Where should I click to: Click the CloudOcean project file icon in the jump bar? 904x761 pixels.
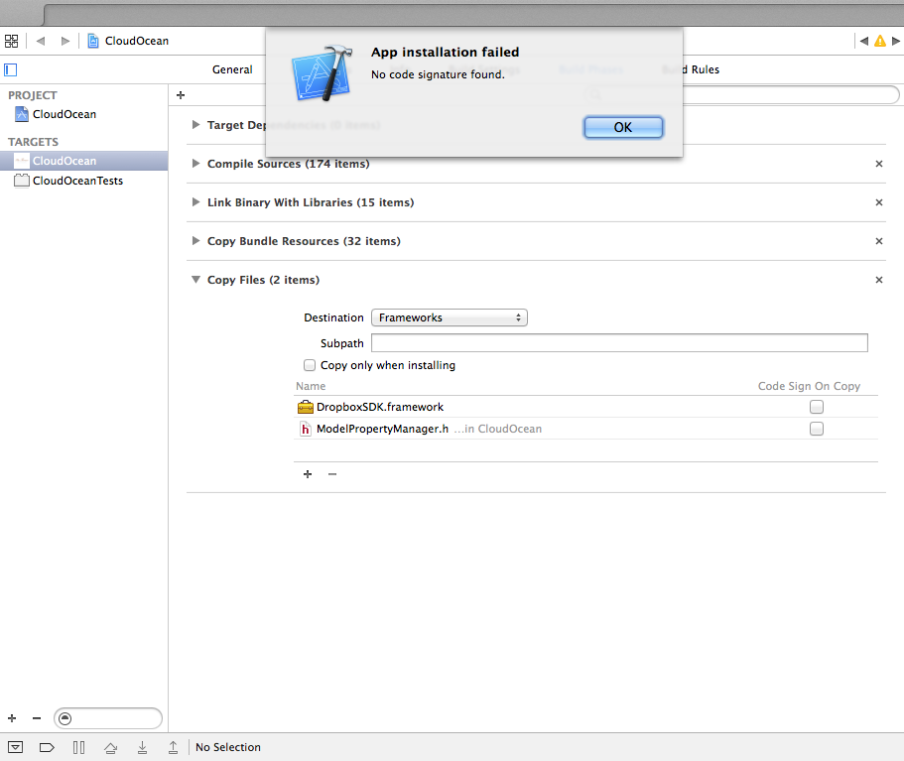tap(93, 41)
